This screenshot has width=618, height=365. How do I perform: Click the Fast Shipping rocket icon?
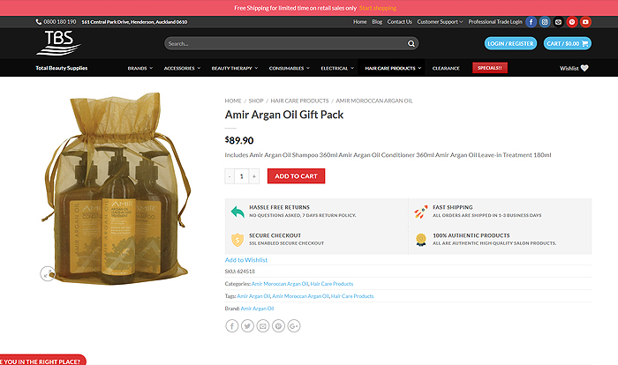point(420,212)
